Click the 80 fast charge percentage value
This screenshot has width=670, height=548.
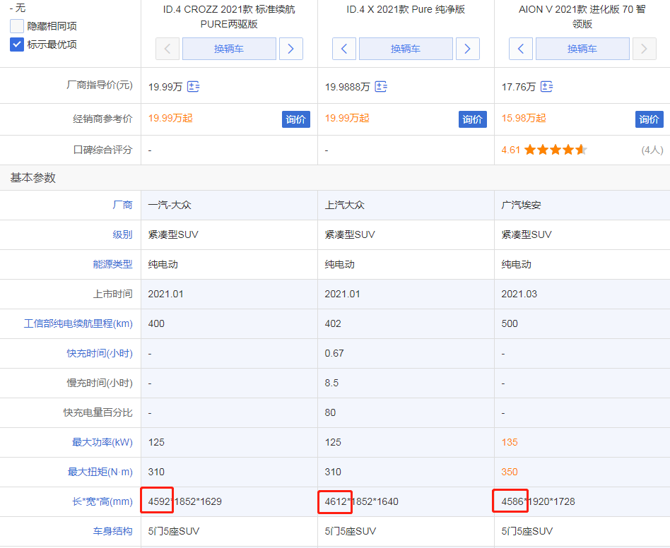click(330, 412)
